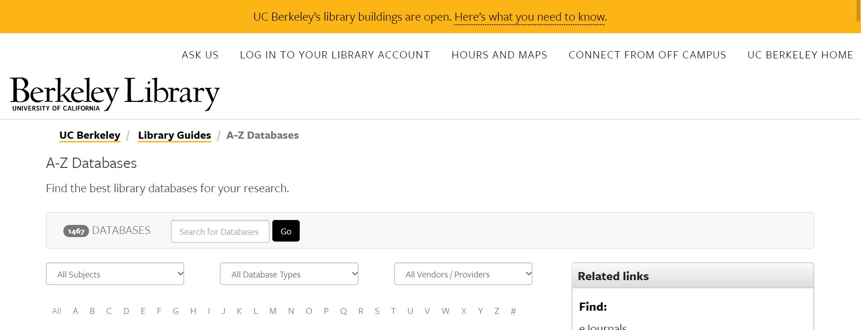Filter databases by letter H
Image resolution: width=861 pixels, height=330 pixels.
(193, 311)
